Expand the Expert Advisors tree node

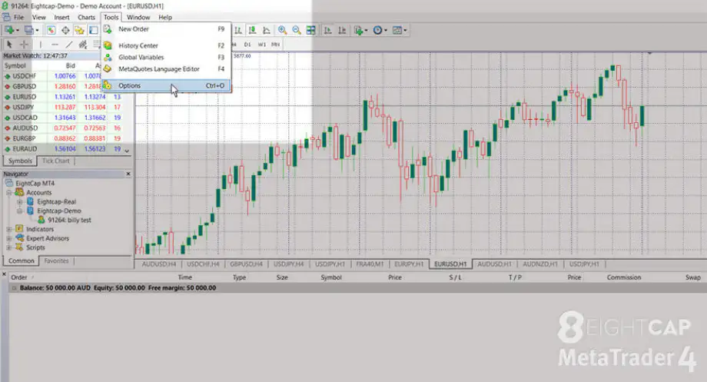coord(9,238)
